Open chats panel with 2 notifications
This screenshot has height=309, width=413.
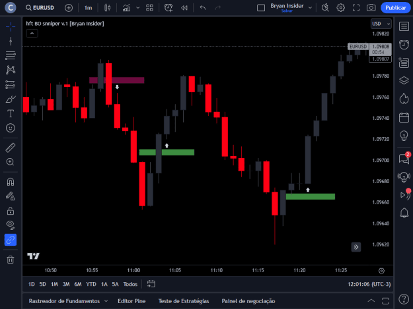(404, 158)
